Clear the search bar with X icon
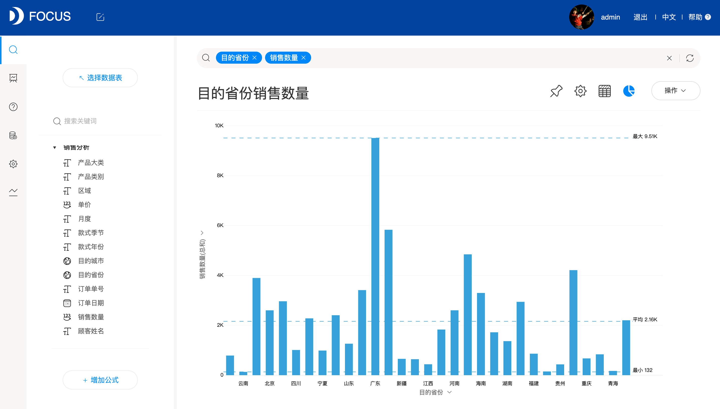Image resolution: width=720 pixels, height=409 pixels. click(669, 58)
